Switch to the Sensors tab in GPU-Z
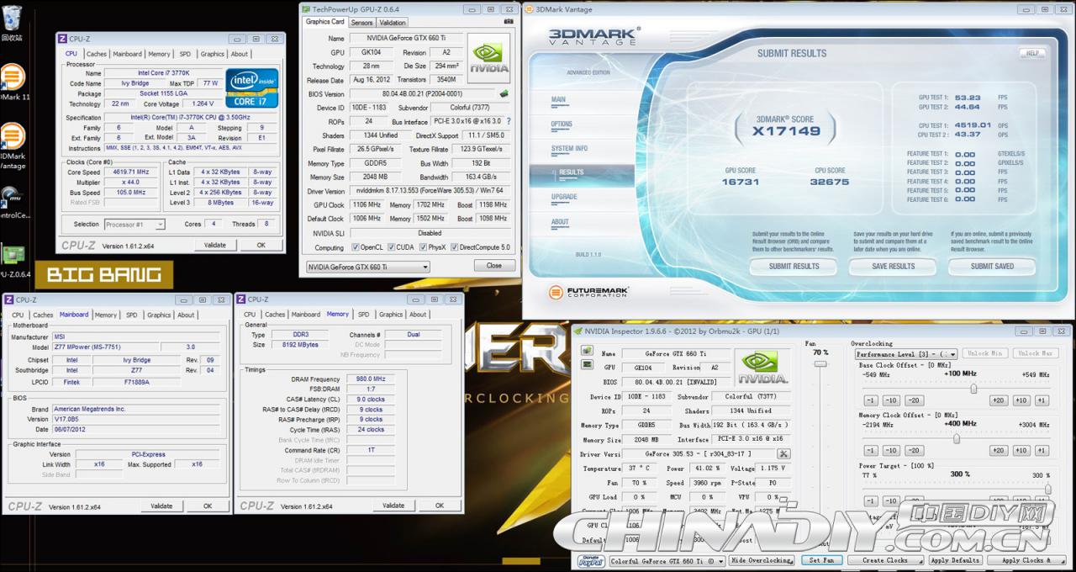The image size is (1076, 572). coord(361,23)
